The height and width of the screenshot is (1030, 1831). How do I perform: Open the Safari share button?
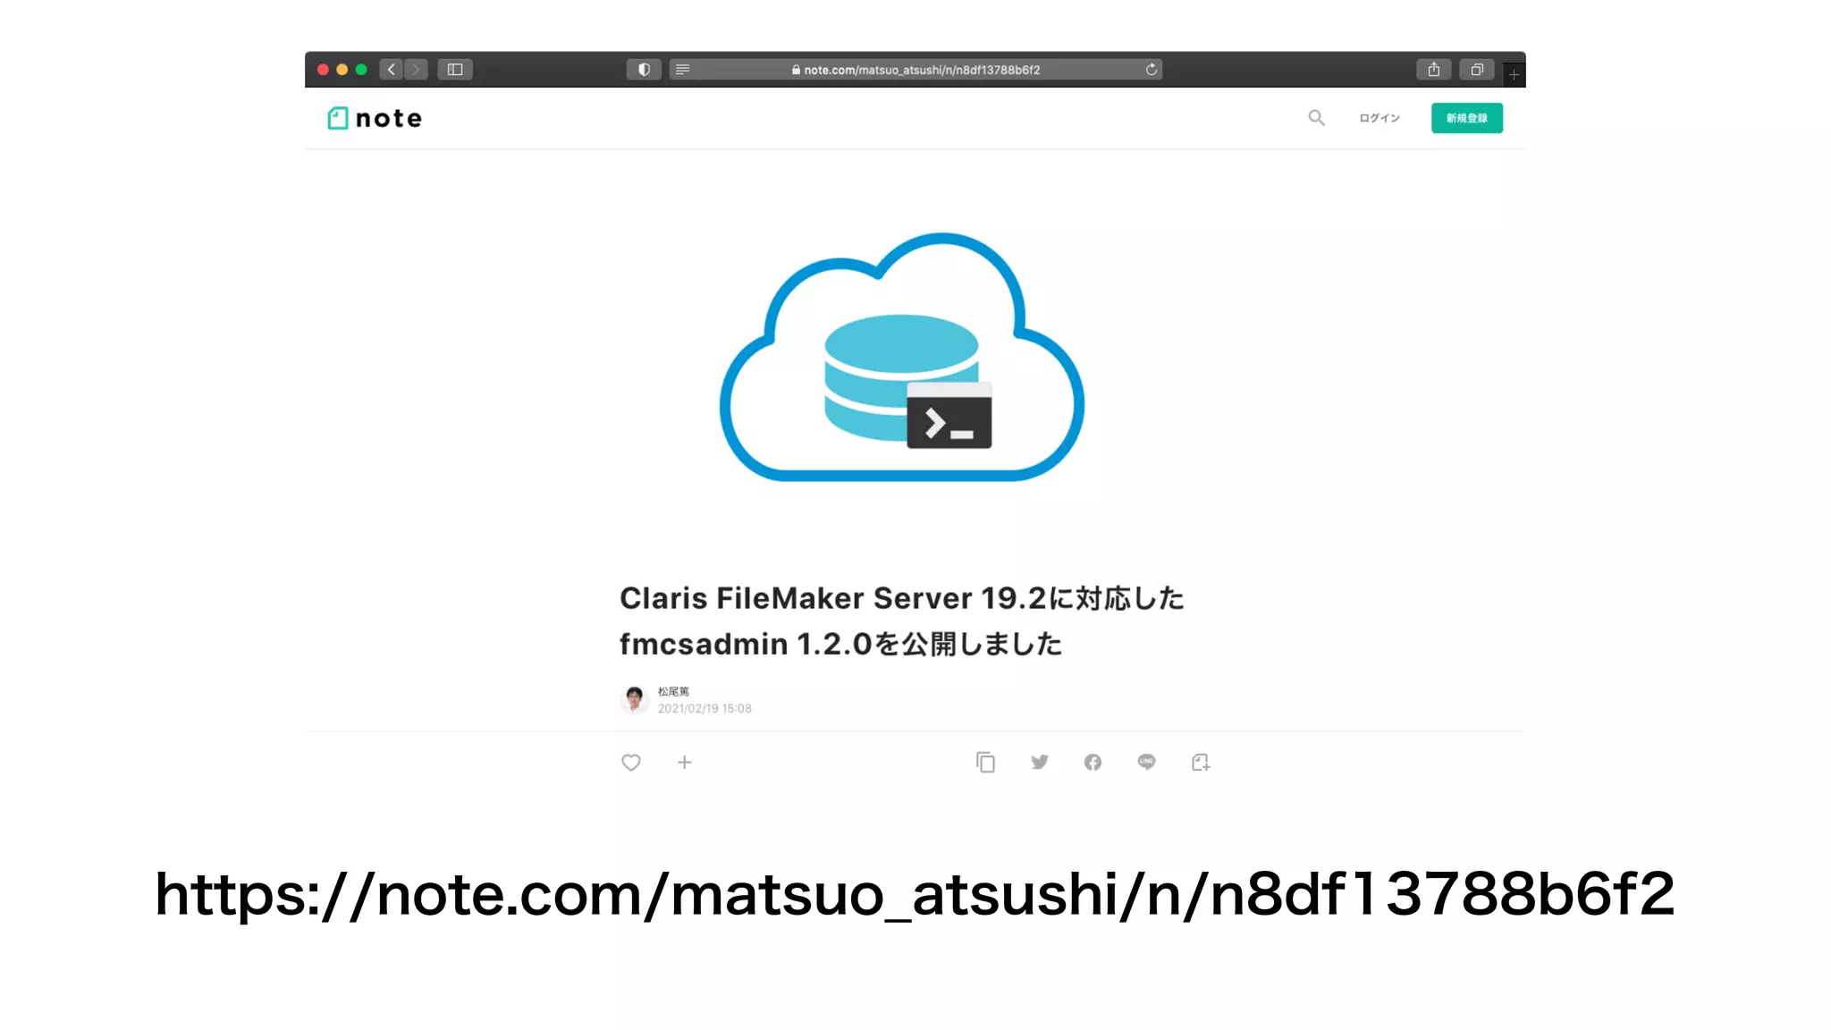(1434, 70)
